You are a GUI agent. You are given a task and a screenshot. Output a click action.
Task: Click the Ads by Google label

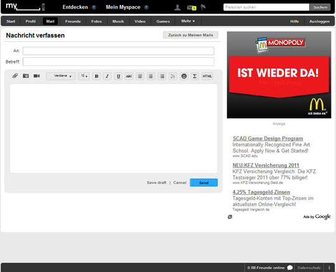tap(317, 217)
